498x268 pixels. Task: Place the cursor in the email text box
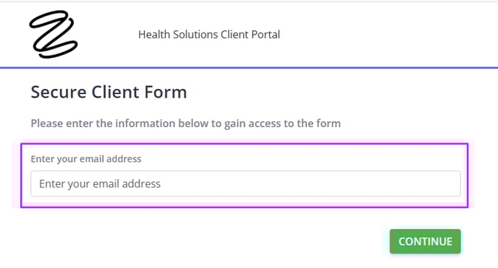point(245,183)
